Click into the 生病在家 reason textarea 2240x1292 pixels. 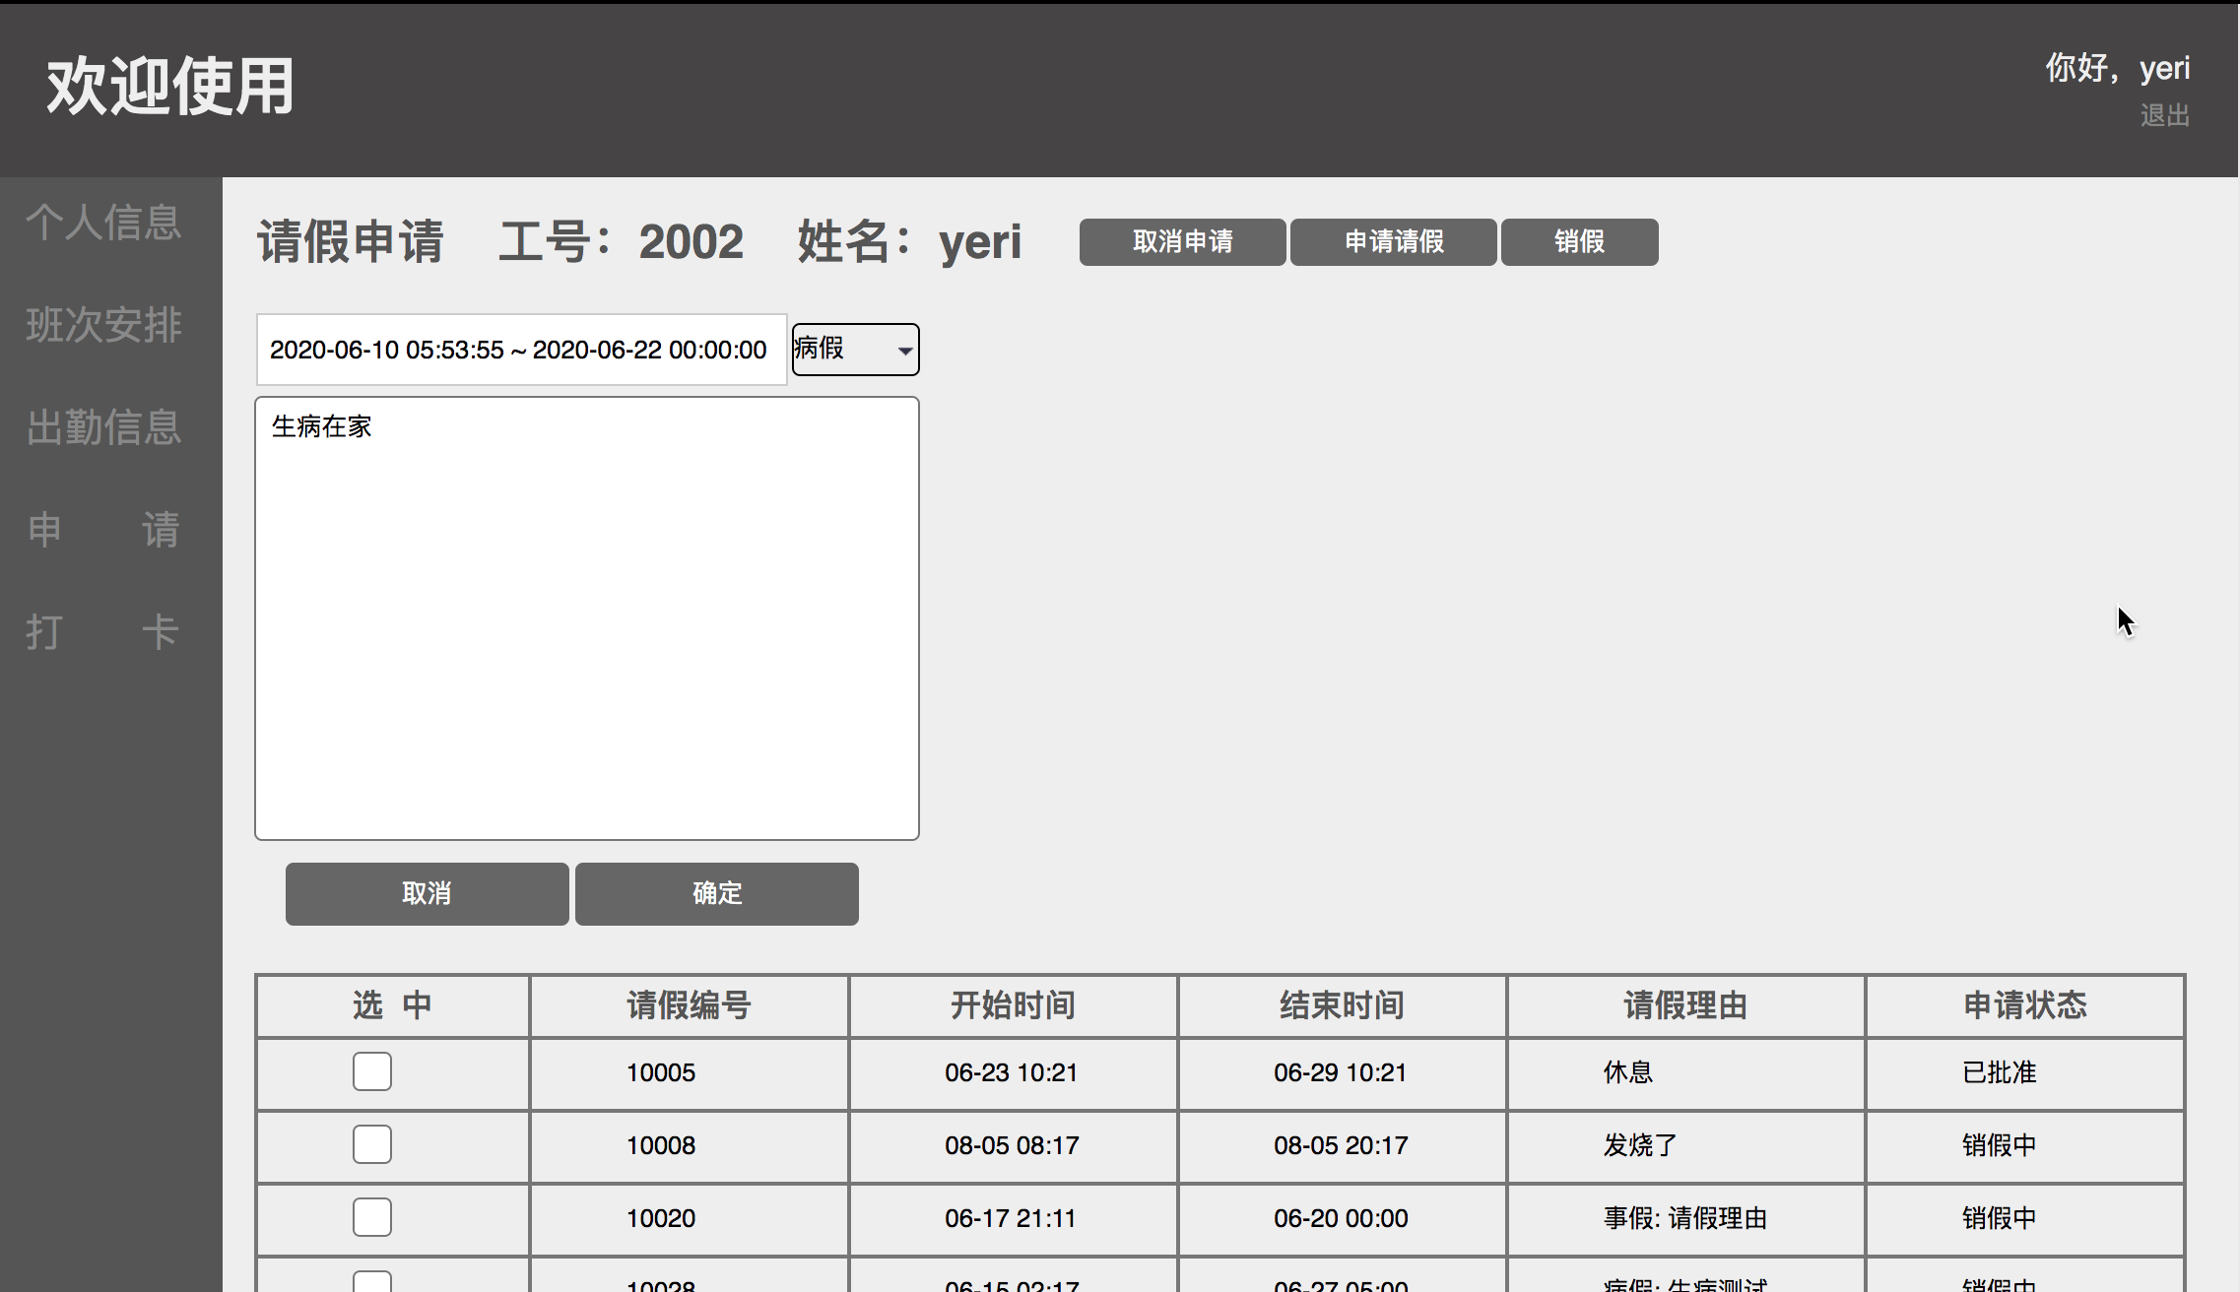click(x=586, y=618)
